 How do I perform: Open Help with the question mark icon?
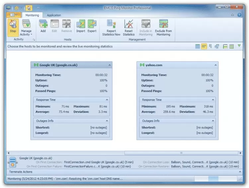coord(239,15)
